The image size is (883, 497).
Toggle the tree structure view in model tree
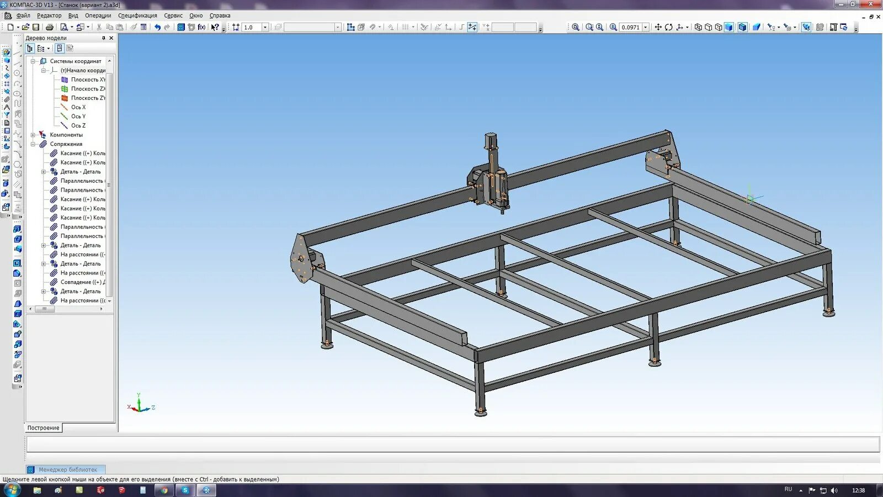click(x=30, y=49)
